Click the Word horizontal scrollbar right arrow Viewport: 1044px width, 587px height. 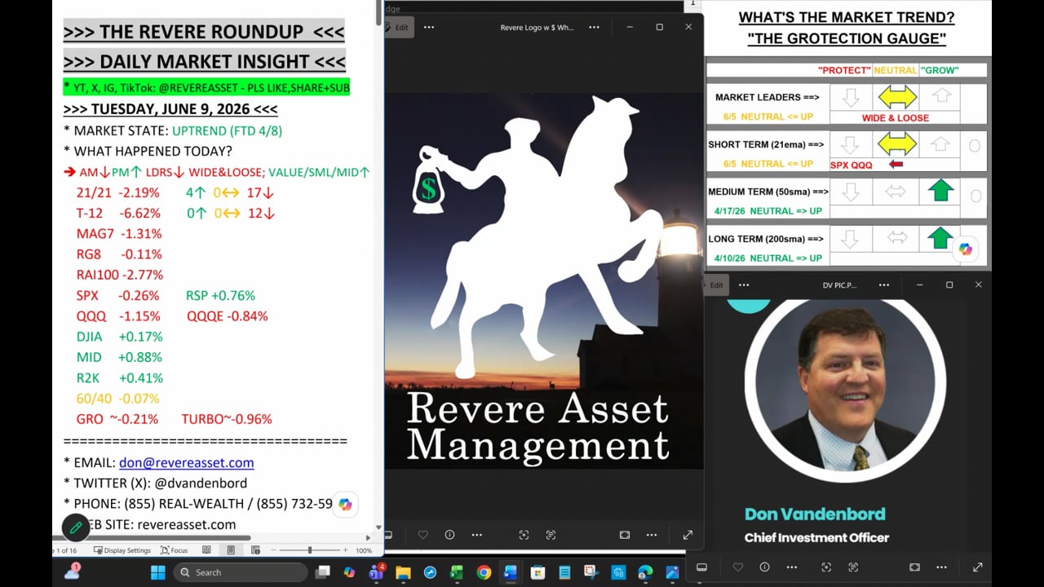(x=369, y=537)
